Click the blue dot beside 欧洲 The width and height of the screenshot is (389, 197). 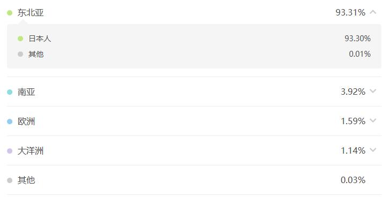click(10, 122)
